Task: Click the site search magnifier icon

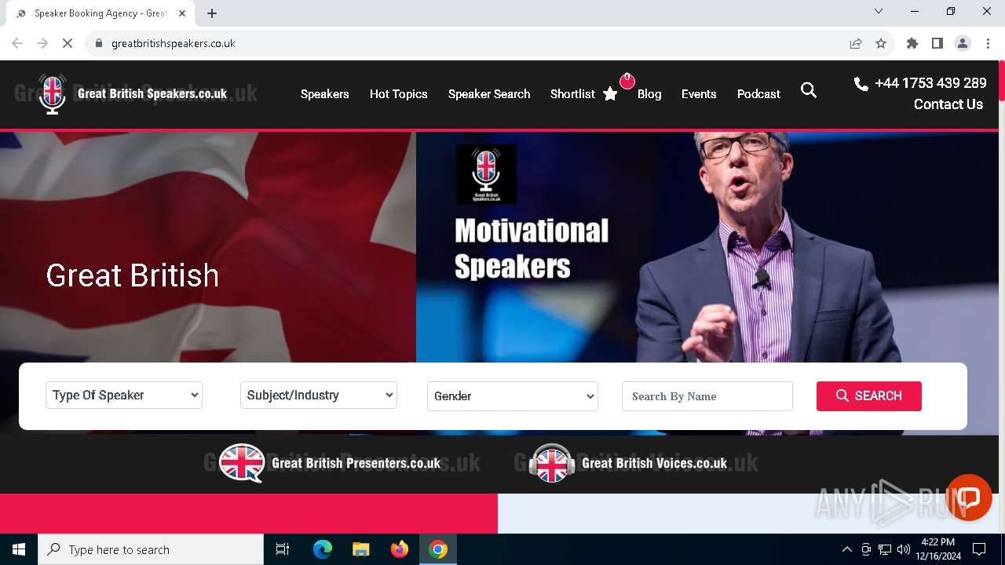Action: [x=809, y=90]
